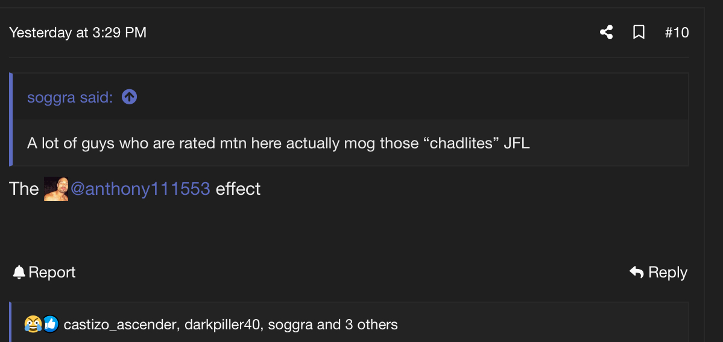This screenshot has height=342, width=723.
Task: Click the share icon on post #10
Action: 606,32
